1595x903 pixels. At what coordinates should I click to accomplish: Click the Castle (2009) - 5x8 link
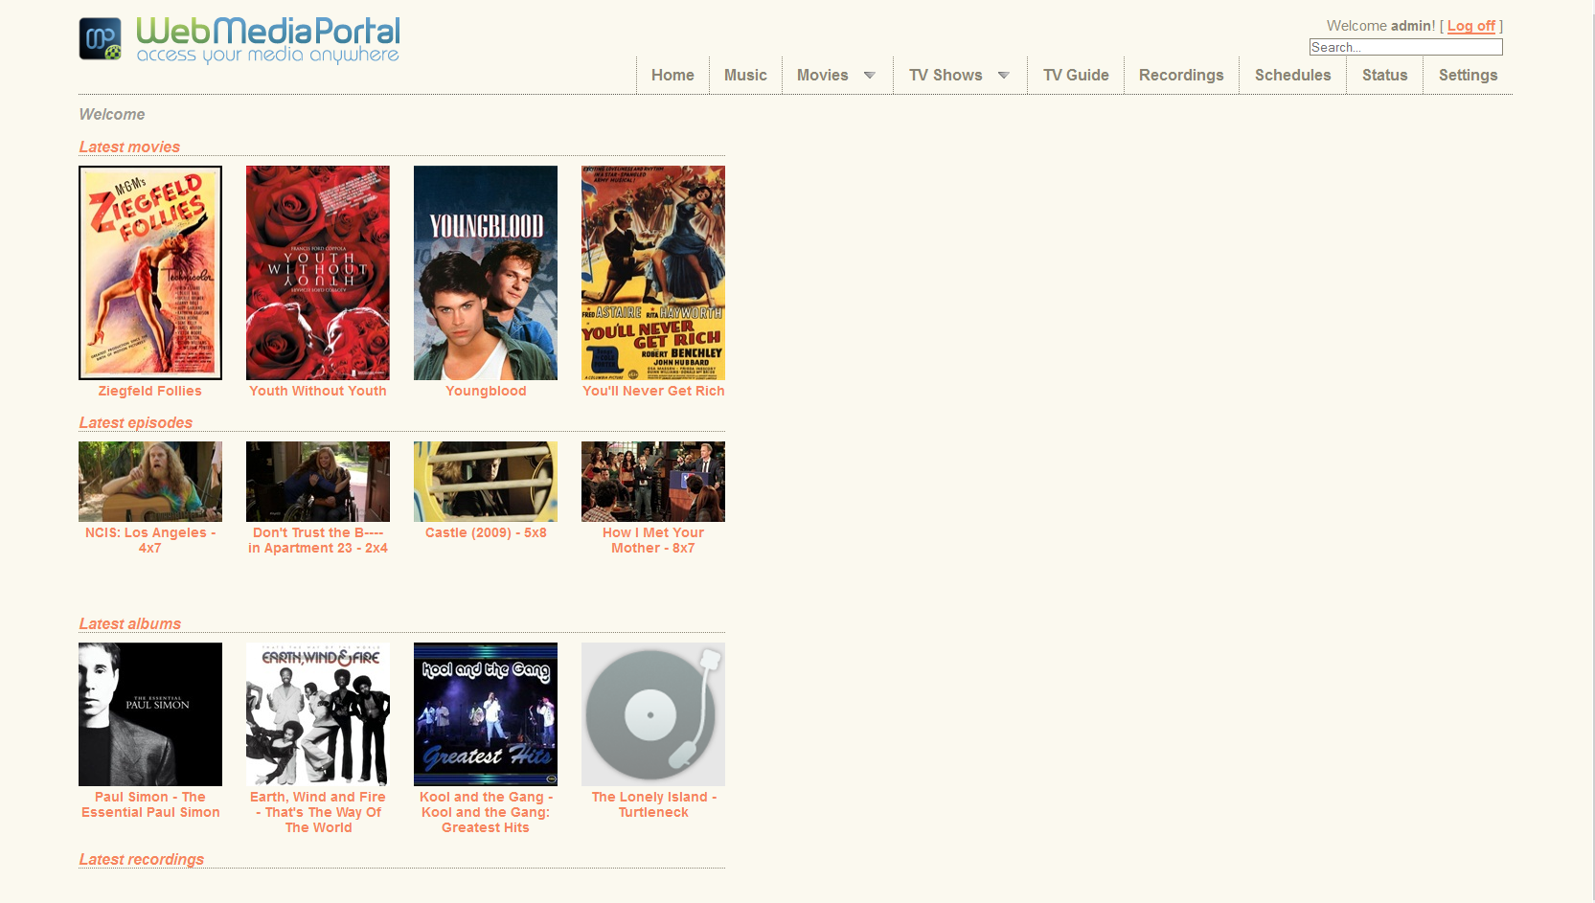pos(486,532)
